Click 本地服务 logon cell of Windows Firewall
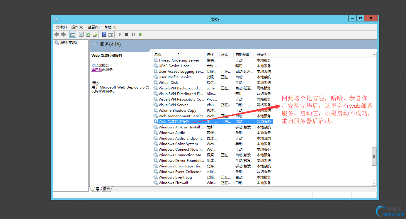The image size is (406, 219). [x=264, y=183]
